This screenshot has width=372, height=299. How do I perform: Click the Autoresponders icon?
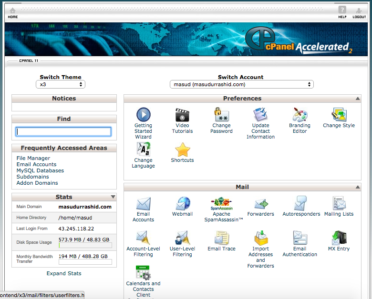pyautogui.click(x=301, y=204)
